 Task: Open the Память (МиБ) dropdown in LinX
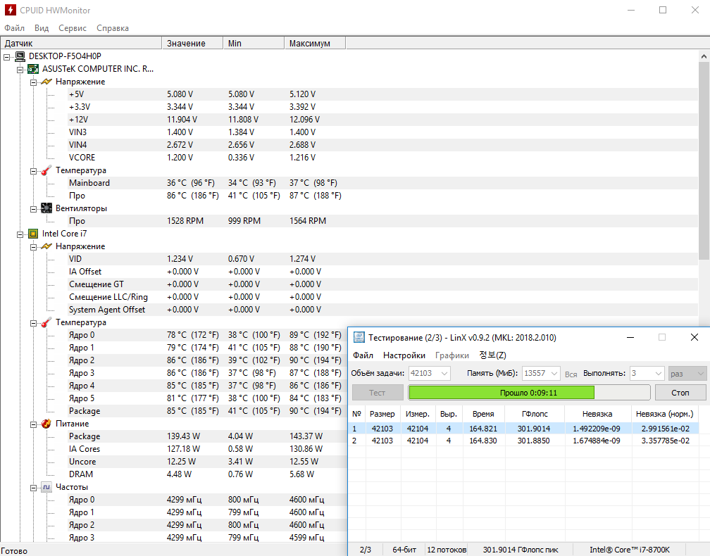(x=554, y=373)
